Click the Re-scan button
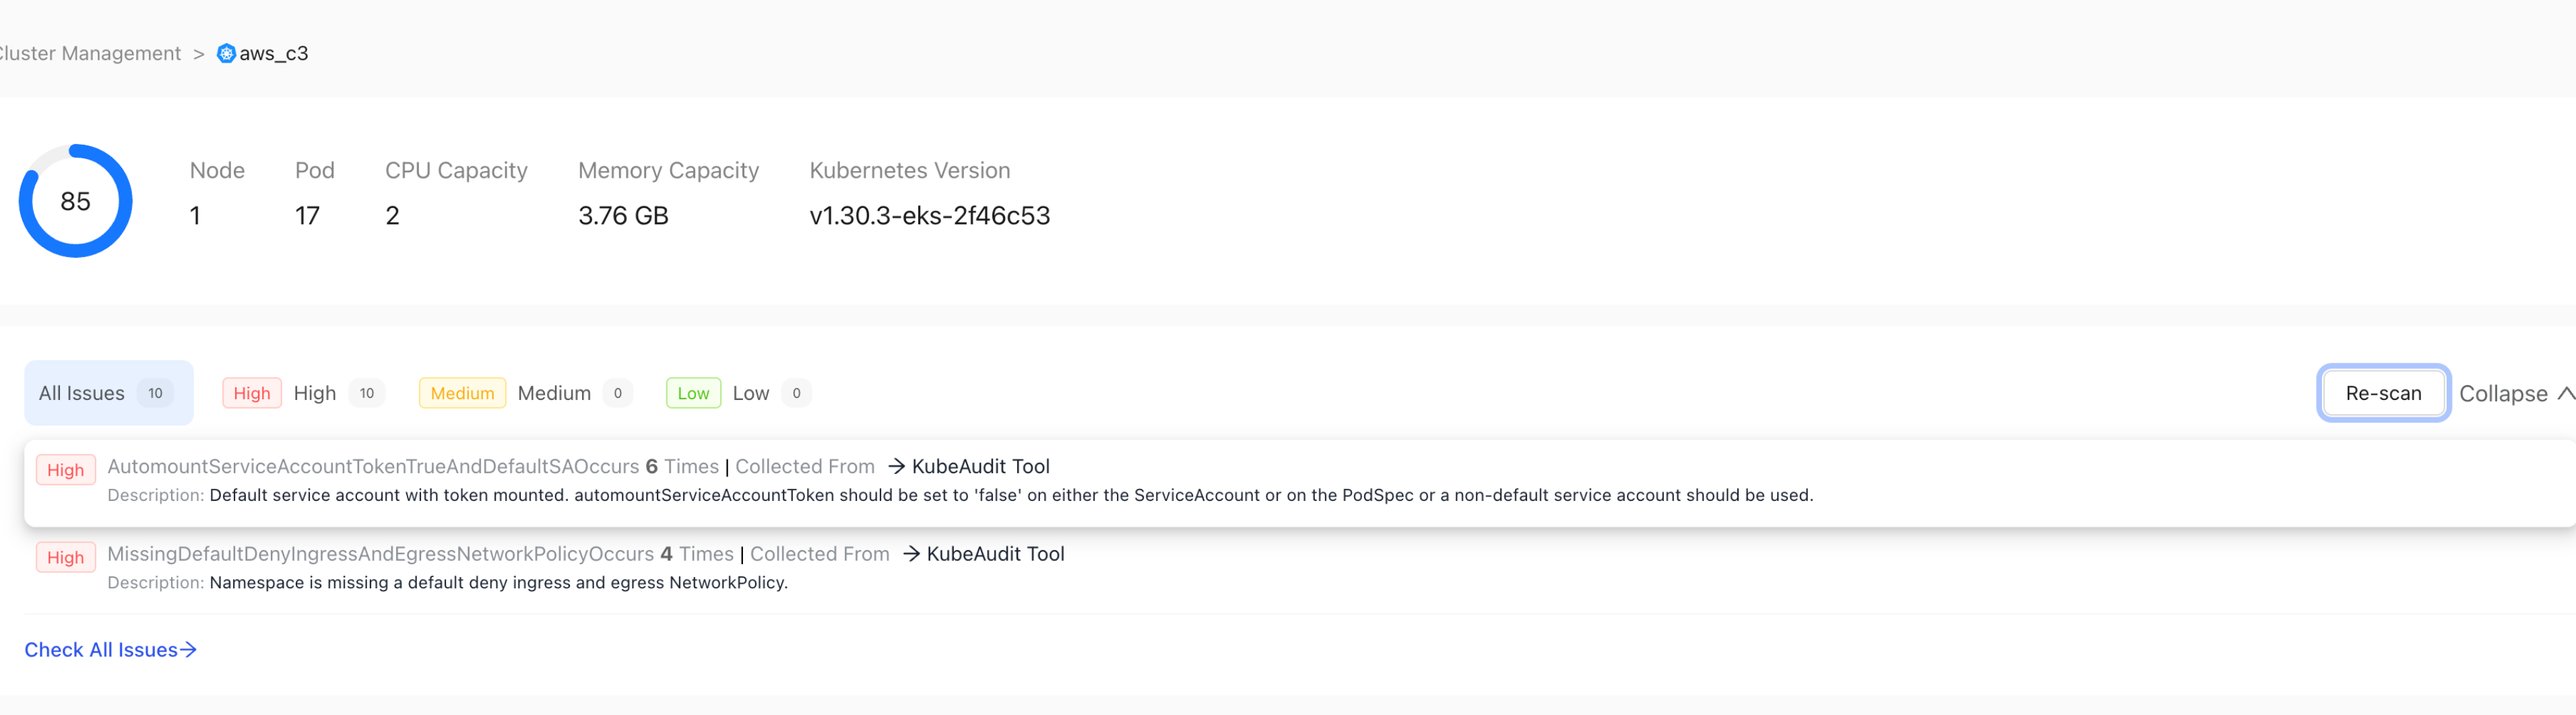This screenshot has width=2576, height=715. click(x=2383, y=393)
